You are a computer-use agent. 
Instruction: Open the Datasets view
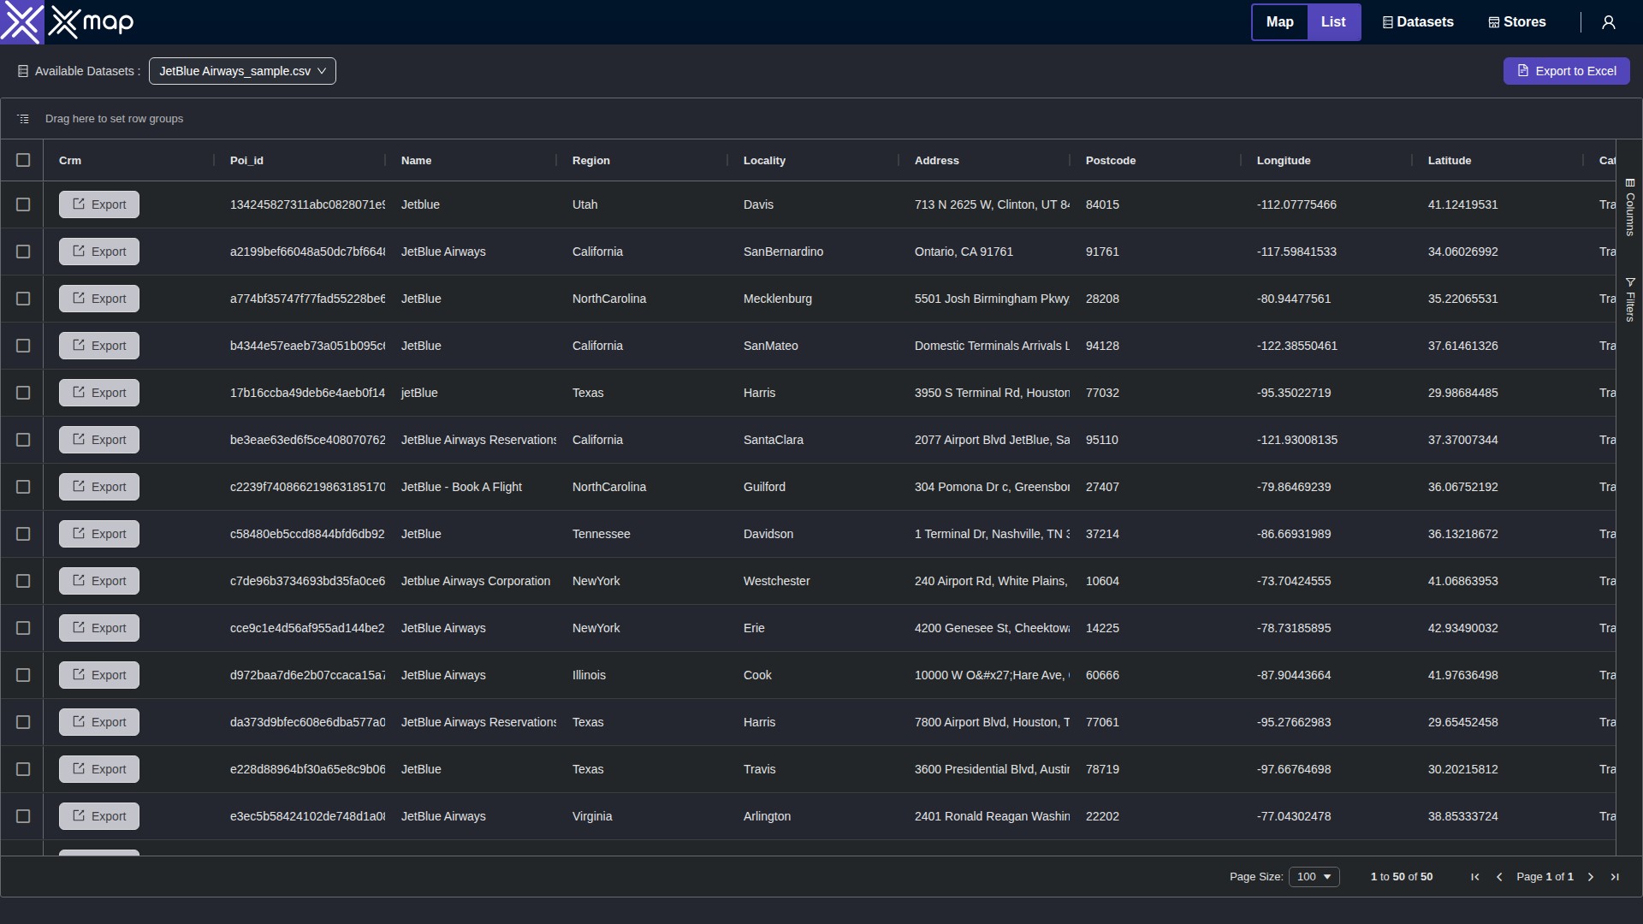point(1417,21)
